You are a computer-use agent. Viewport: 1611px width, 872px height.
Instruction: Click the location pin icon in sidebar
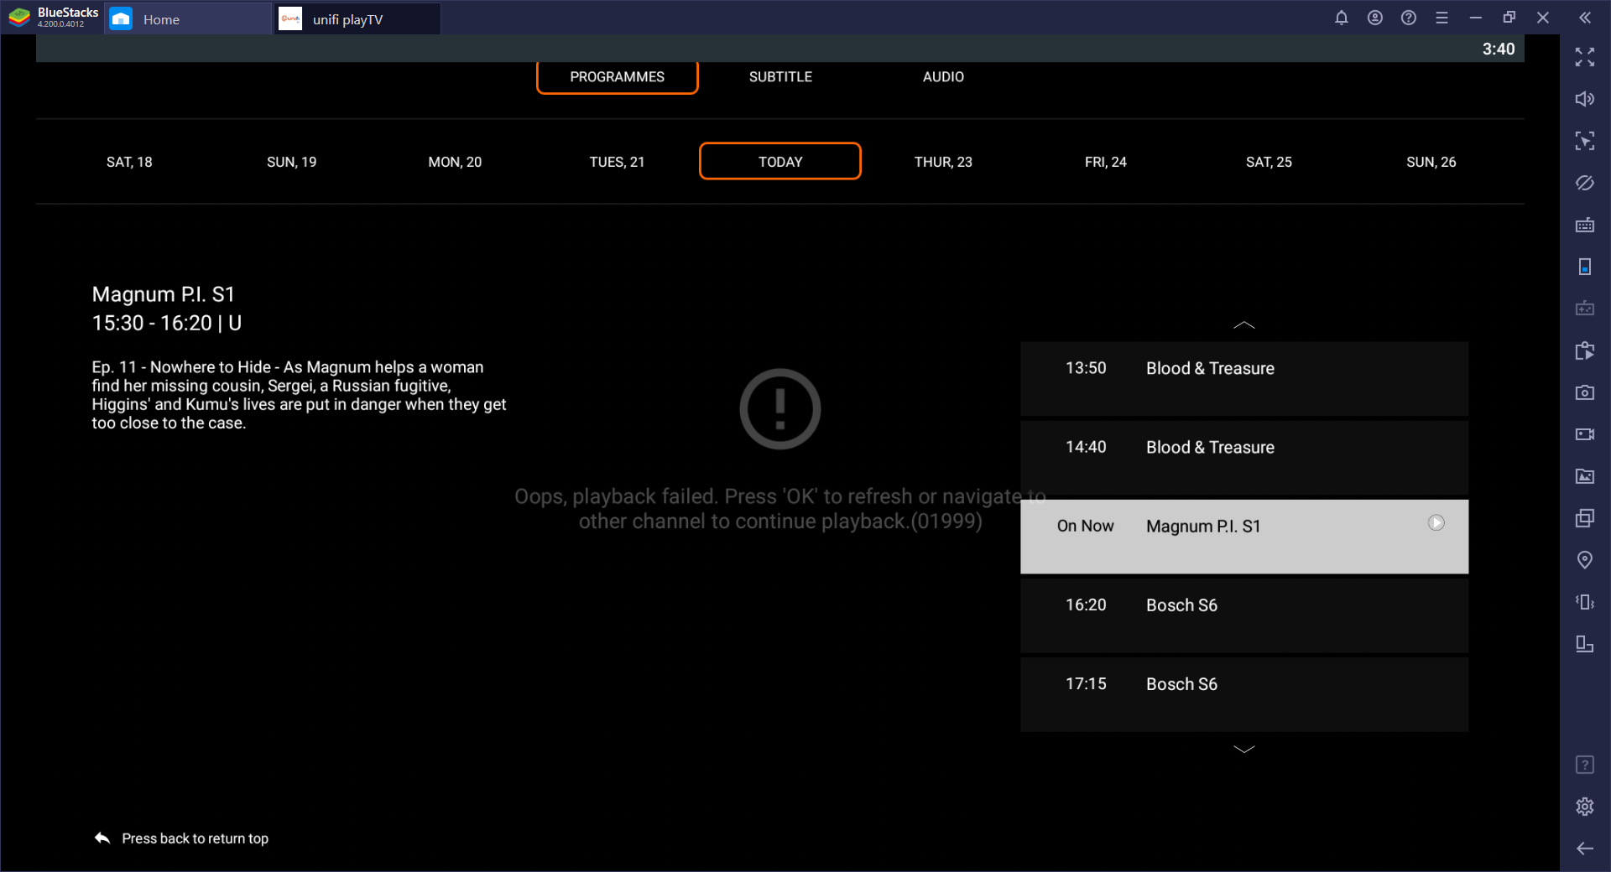1585,560
